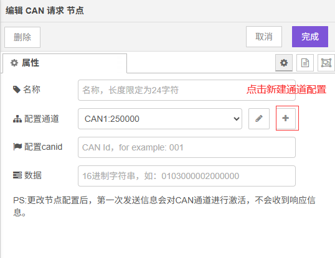The height and width of the screenshot is (258, 335).
Task: Click the 取消 cancel button
Action: [264, 37]
